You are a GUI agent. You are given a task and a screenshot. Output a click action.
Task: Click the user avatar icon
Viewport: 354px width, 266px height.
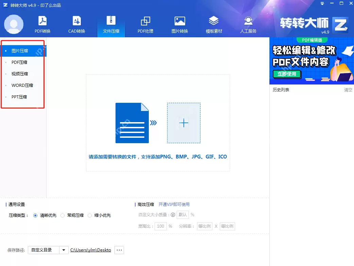tap(14, 24)
